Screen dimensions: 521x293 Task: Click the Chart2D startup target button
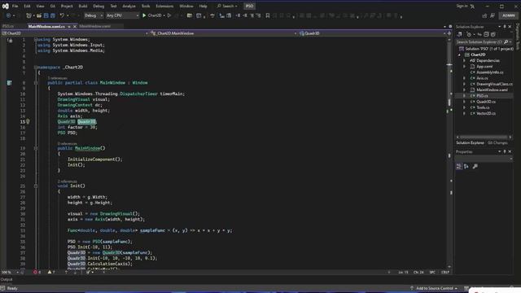[155, 15]
